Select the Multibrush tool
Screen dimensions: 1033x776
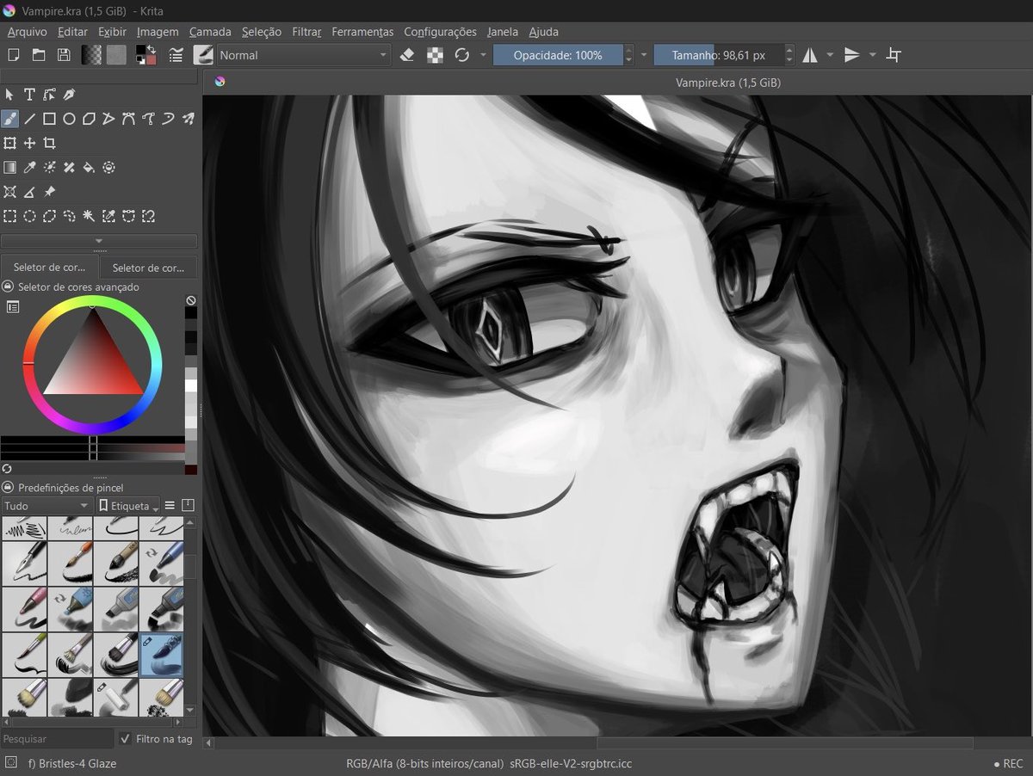188,119
